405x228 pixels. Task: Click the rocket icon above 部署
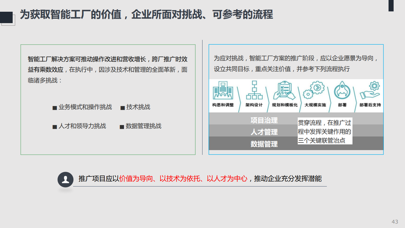pyautogui.click(x=342, y=90)
